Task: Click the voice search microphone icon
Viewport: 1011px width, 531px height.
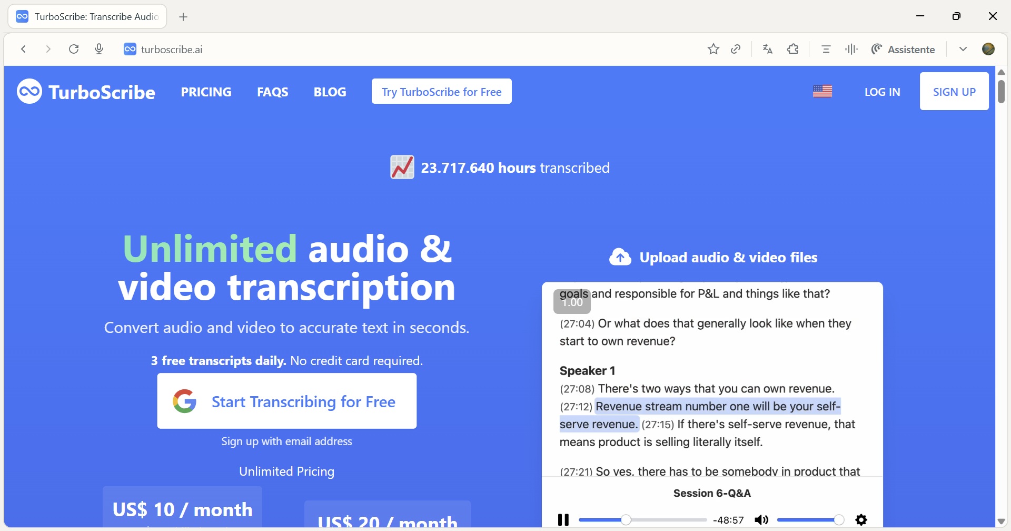Action: click(99, 49)
